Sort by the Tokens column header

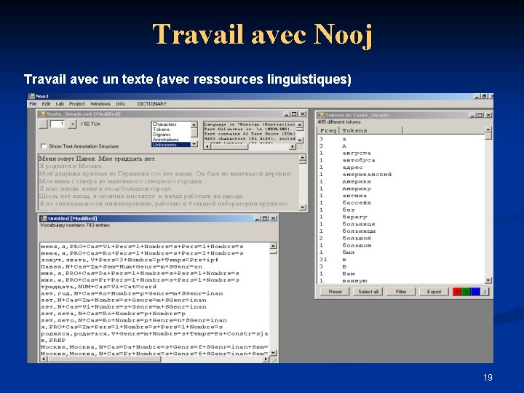pos(370,130)
